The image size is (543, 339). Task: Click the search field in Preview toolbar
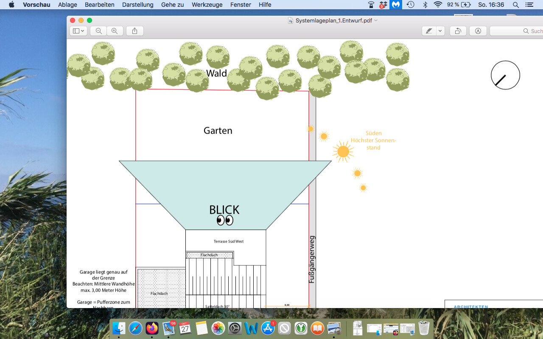(518, 31)
